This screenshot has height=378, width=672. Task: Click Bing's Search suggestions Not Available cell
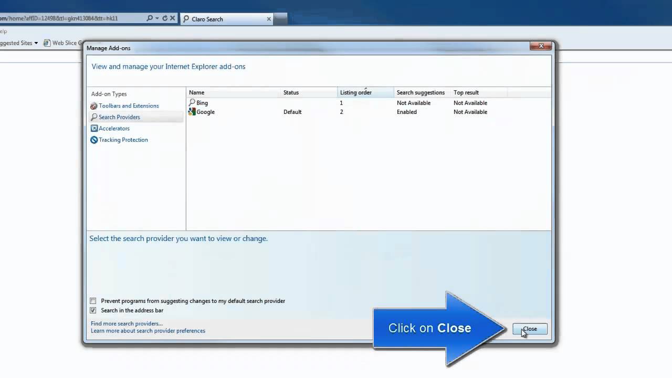(x=414, y=103)
